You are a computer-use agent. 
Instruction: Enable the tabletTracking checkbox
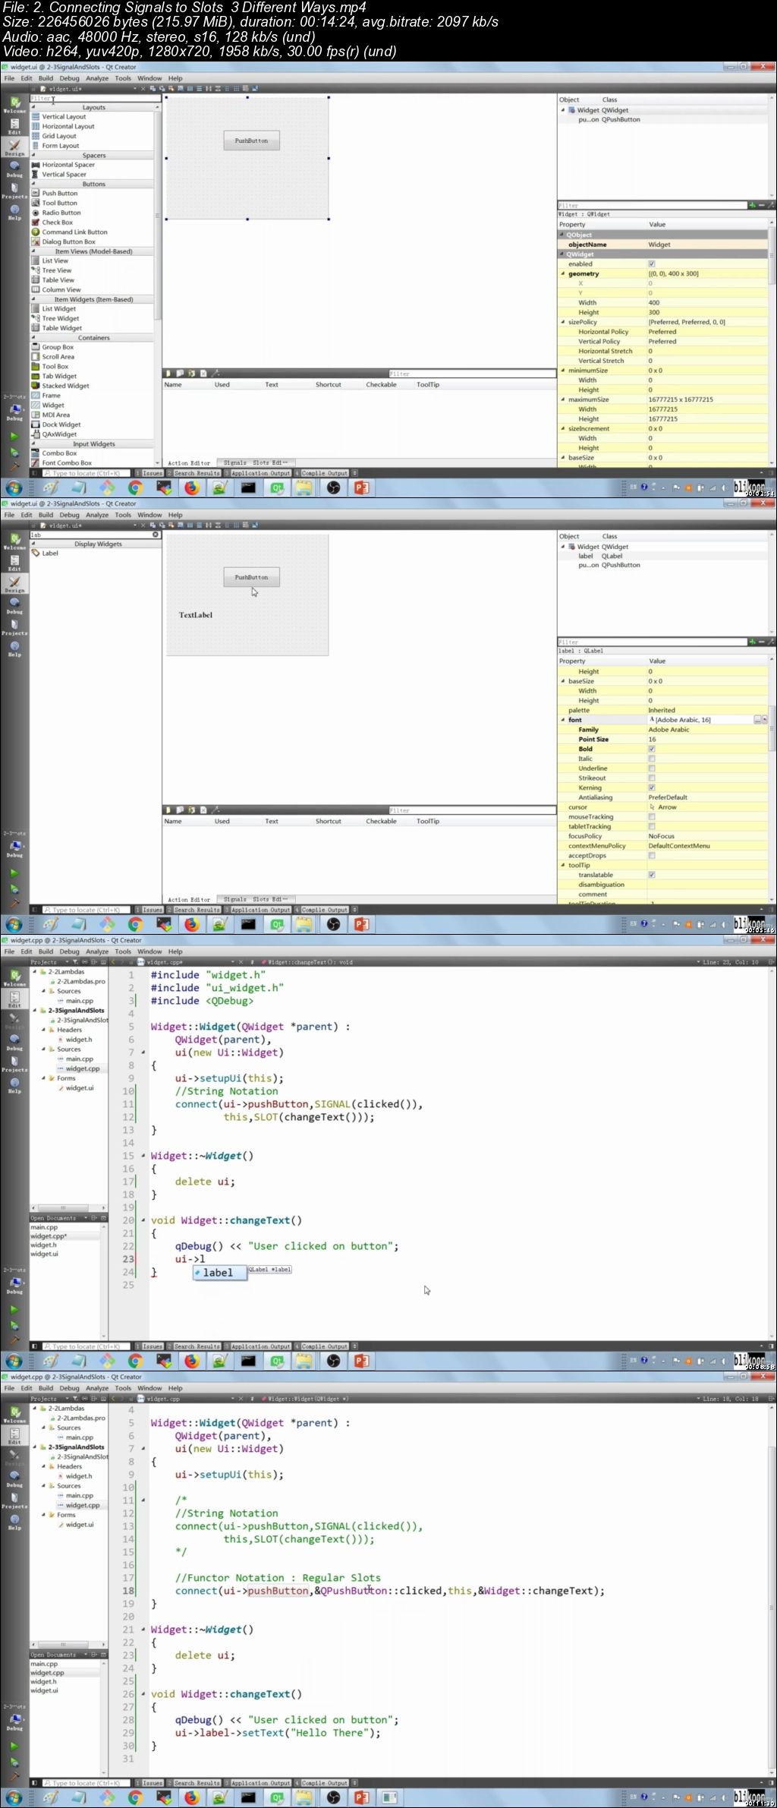651,826
